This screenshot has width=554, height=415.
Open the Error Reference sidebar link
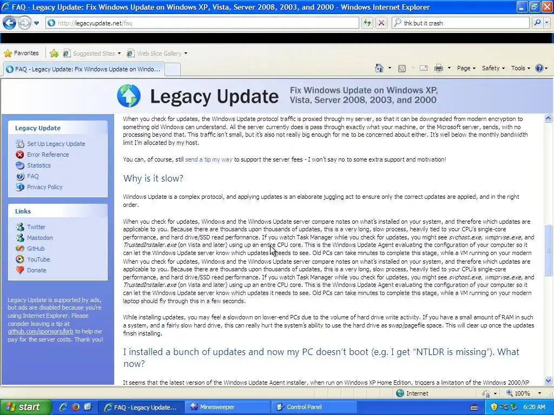click(x=48, y=155)
